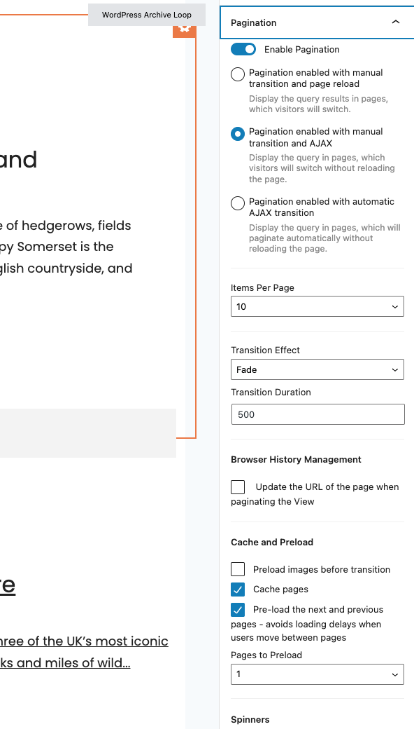The height and width of the screenshot is (729, 414).
Task: Check Update the URL when paginating
Action: (x=238, y=486)
